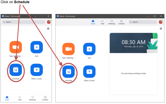Open Share screen in the wide right window
The width and height of the screenshot is (166, 104).
pos(89,72)
